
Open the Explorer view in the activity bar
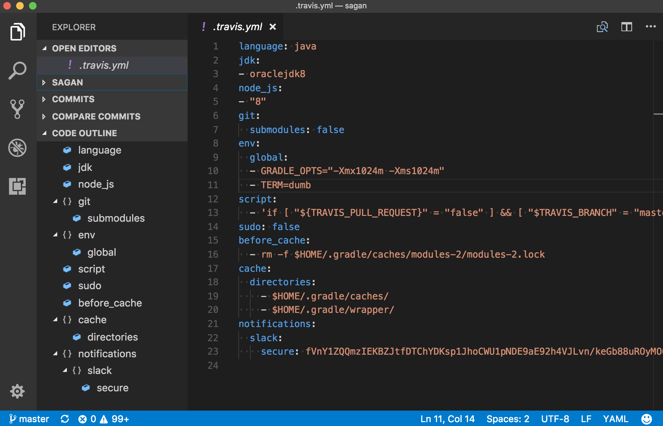click(x=18, y=31)
